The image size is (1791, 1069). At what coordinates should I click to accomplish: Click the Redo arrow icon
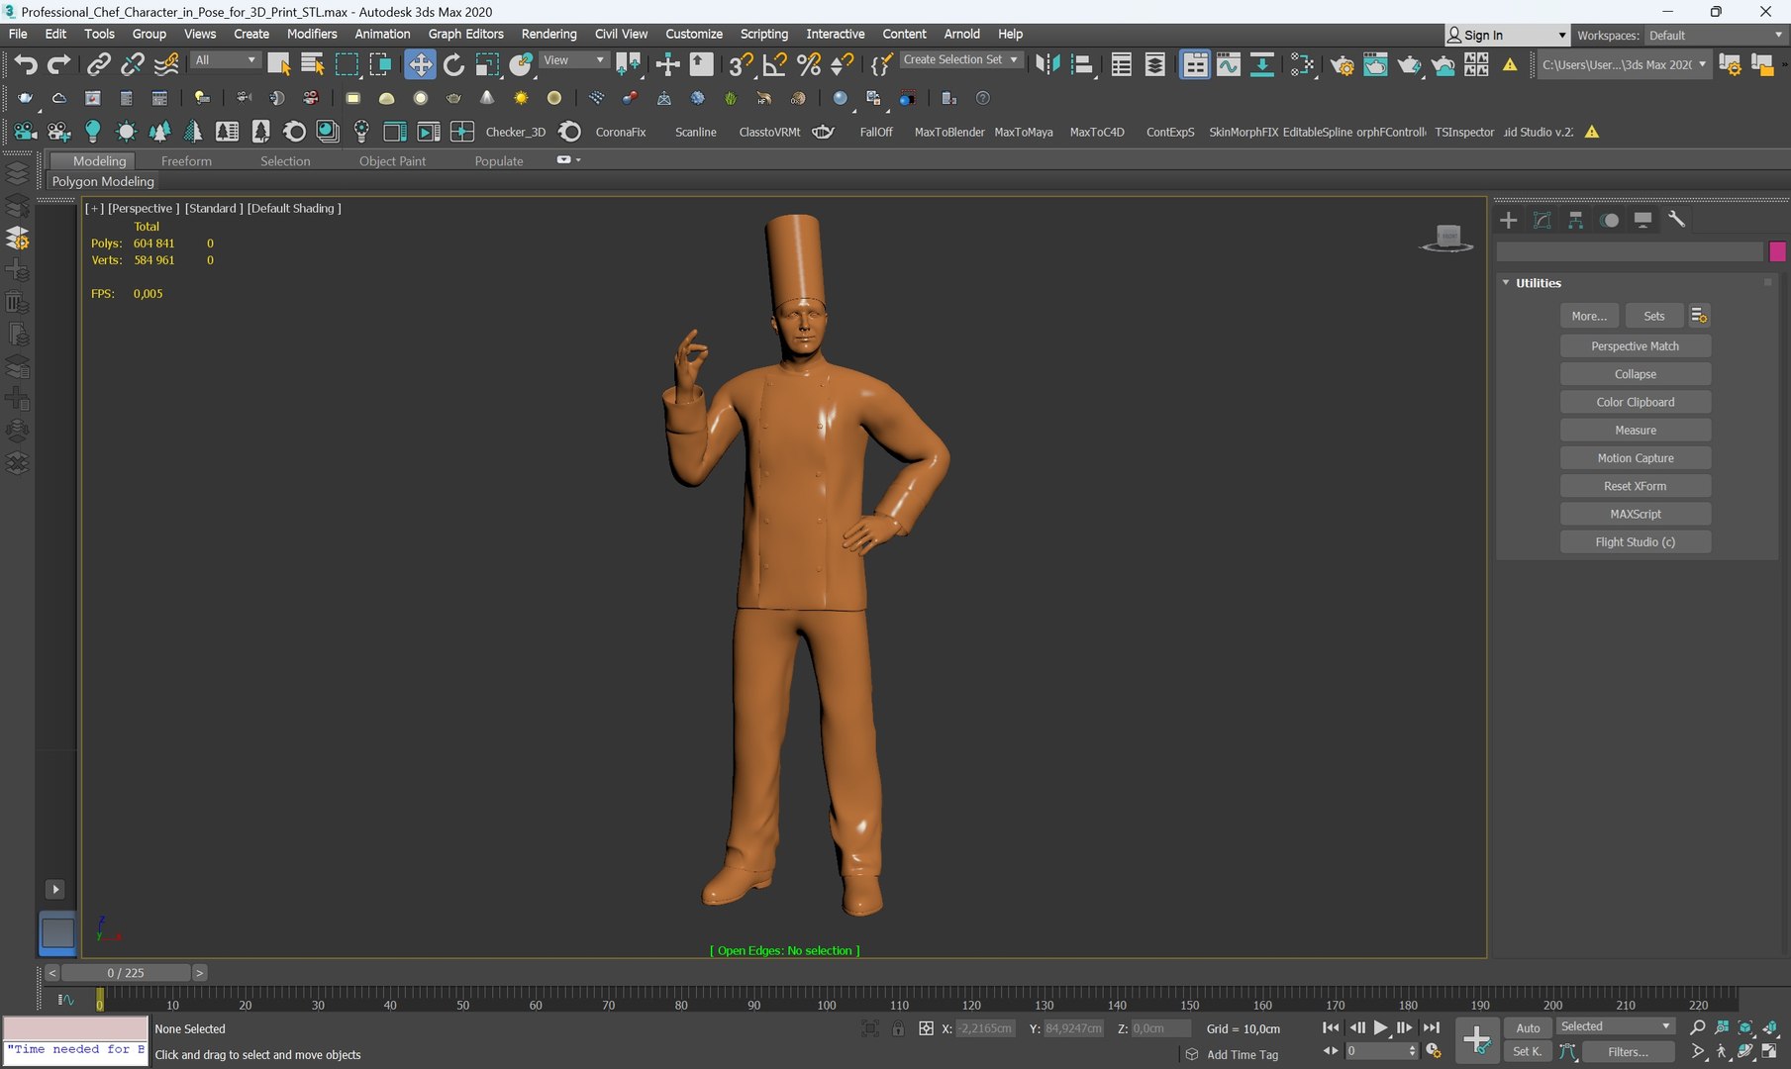[59, 64]
